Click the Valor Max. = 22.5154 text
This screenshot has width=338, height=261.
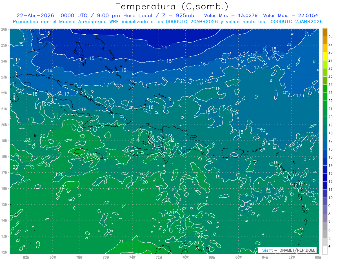(290, 15)
